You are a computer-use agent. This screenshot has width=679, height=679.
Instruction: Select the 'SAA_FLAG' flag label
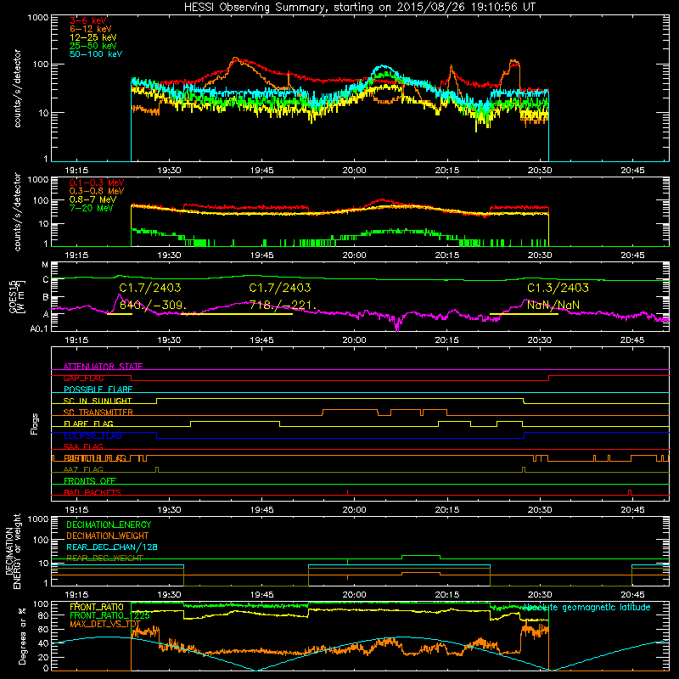[83, 446]
